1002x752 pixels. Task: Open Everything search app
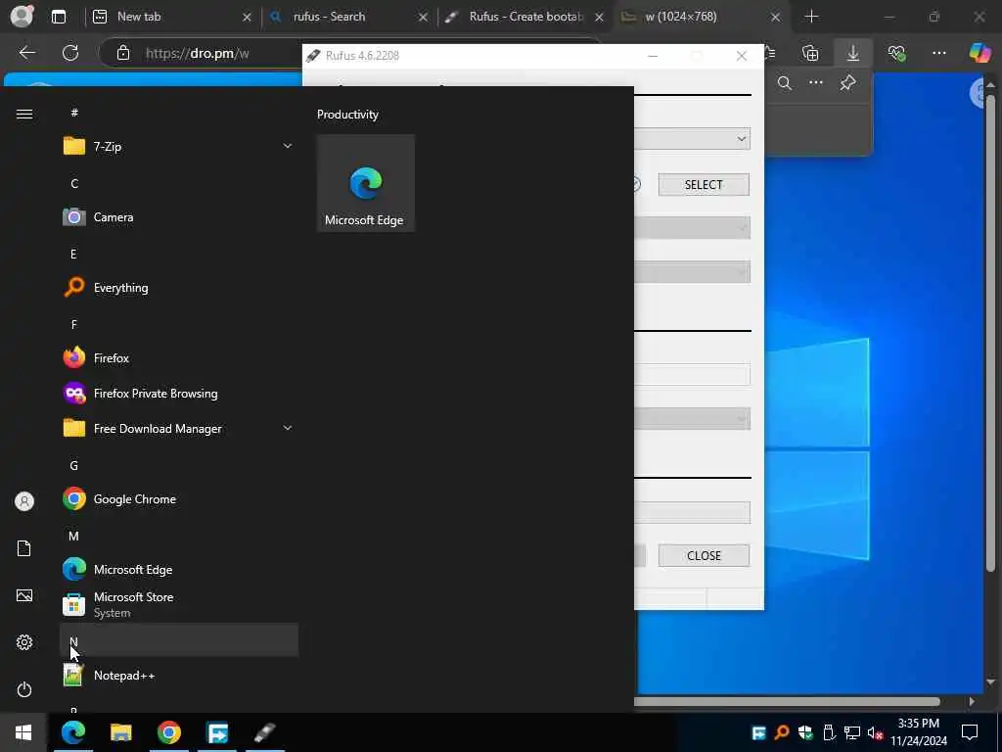point(178,288)
